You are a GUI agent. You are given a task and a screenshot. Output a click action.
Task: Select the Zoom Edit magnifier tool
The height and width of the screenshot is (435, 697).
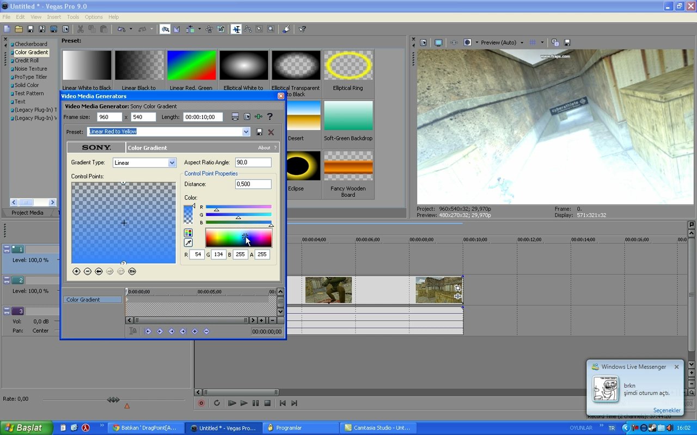(x=271, y=29)
